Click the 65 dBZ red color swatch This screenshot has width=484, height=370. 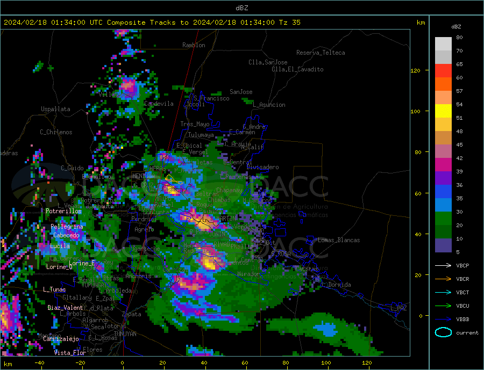pyautogui.click(x=443, y=70)
